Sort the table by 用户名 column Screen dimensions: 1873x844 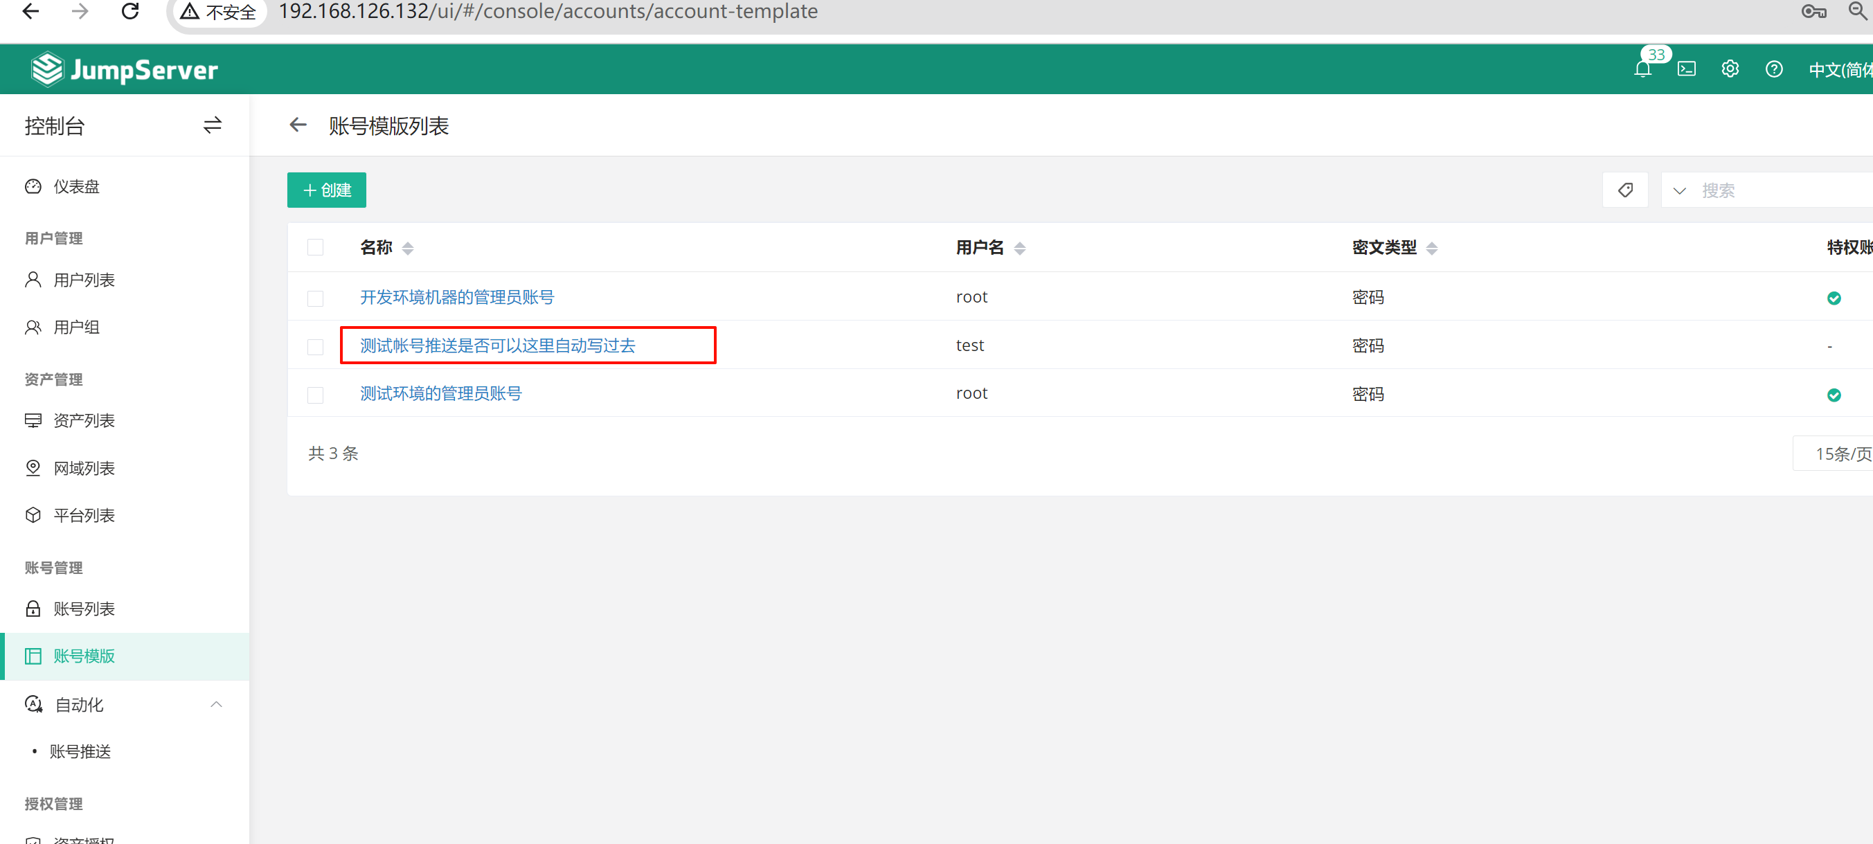tap(1019, 249)
